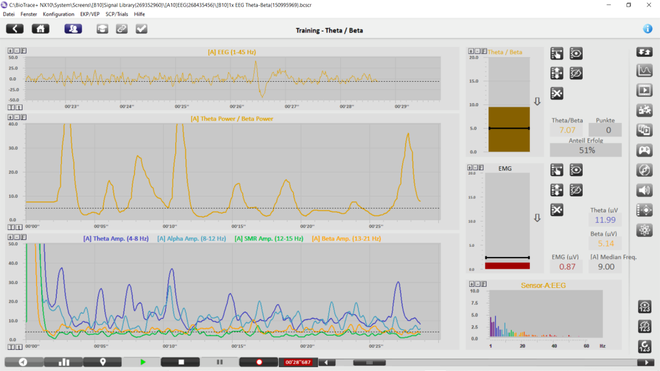
Task: Open the atom icon sidebar tool
Action: [645, 230]
